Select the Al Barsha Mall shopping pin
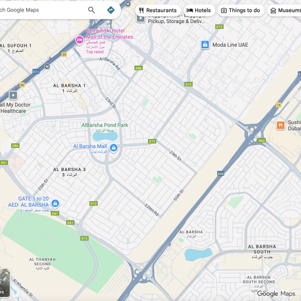This screenshot has height=301, width=301. click(113, 148)
